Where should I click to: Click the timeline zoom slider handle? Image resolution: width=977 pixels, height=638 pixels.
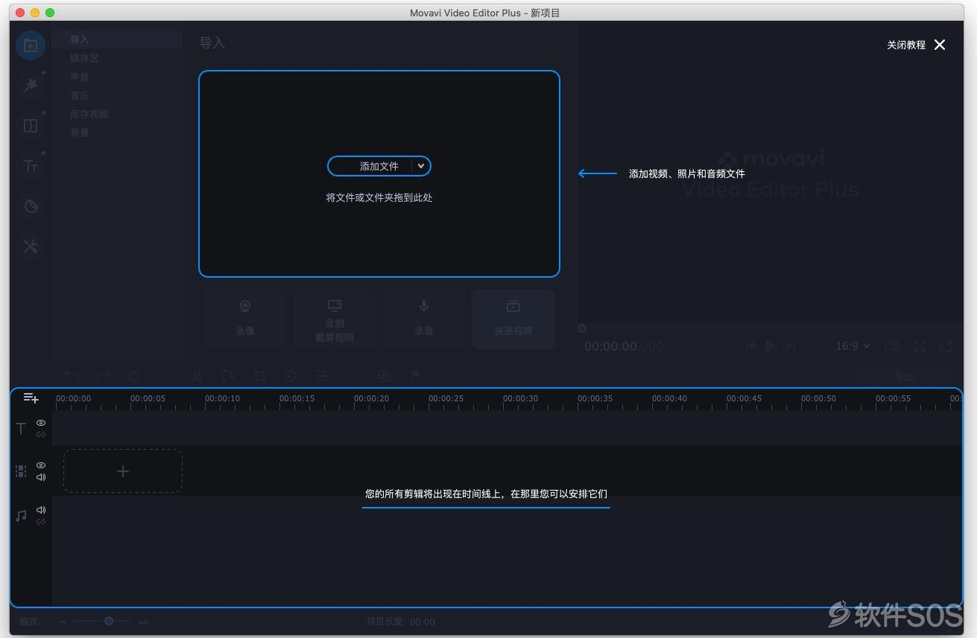click(109, 621)
